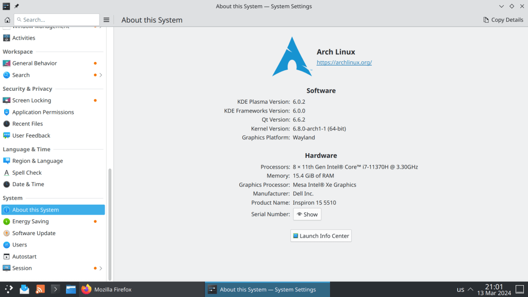Expand the Session settings chevron

pyautogui.click(x=101, y=268)
